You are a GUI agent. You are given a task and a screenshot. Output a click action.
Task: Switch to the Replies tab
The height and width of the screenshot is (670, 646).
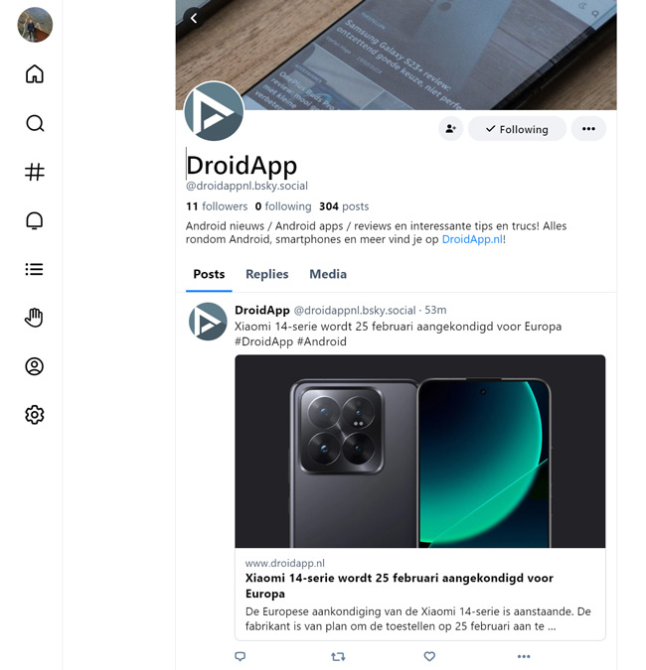coord(267,274)
